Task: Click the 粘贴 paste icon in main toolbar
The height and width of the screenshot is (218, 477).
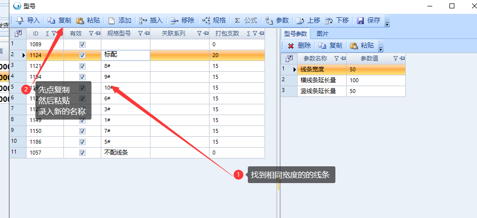Action: tap(80, 21)
